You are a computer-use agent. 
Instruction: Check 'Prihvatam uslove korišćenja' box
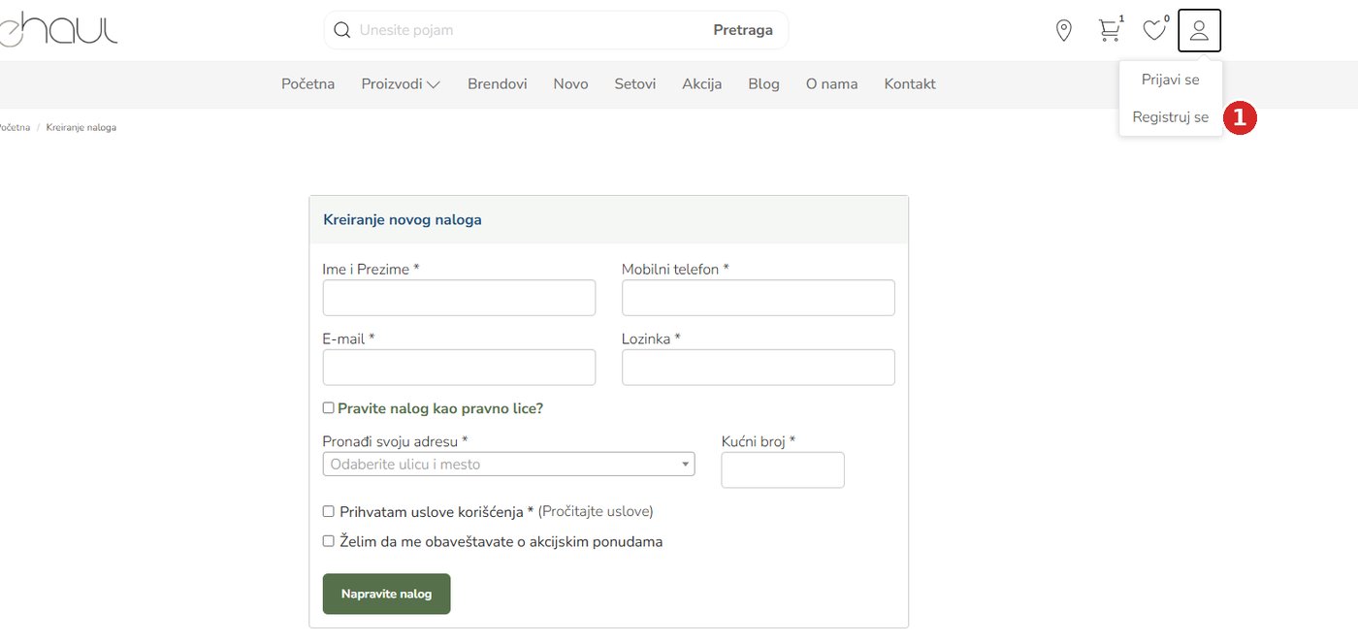328,511
